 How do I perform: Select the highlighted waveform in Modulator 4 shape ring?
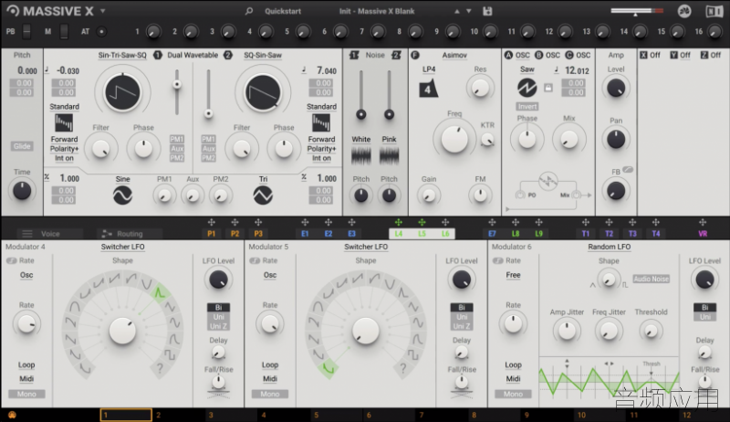click(x=159, y=293)
